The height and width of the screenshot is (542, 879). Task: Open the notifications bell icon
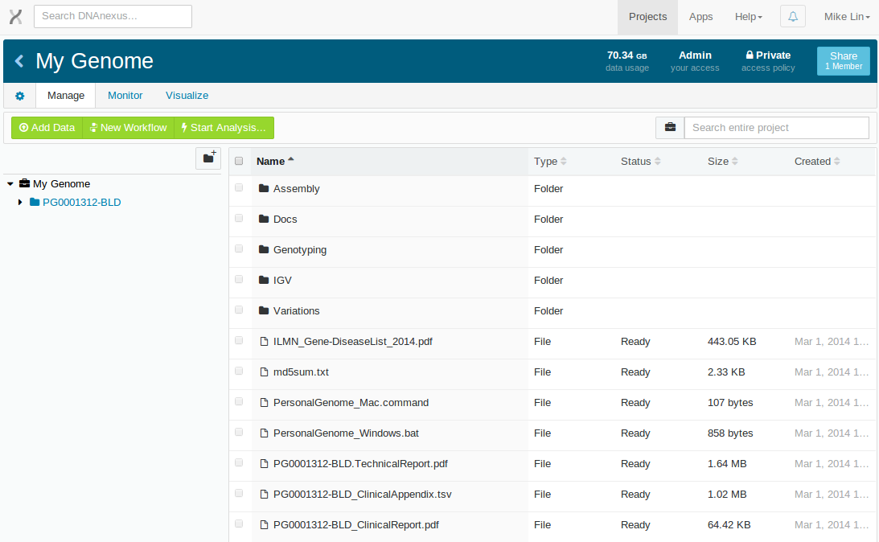793,16
